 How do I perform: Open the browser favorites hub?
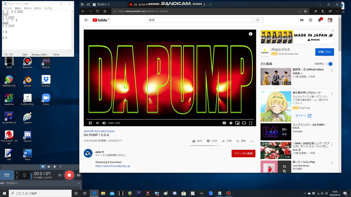[x=316, y=11]
